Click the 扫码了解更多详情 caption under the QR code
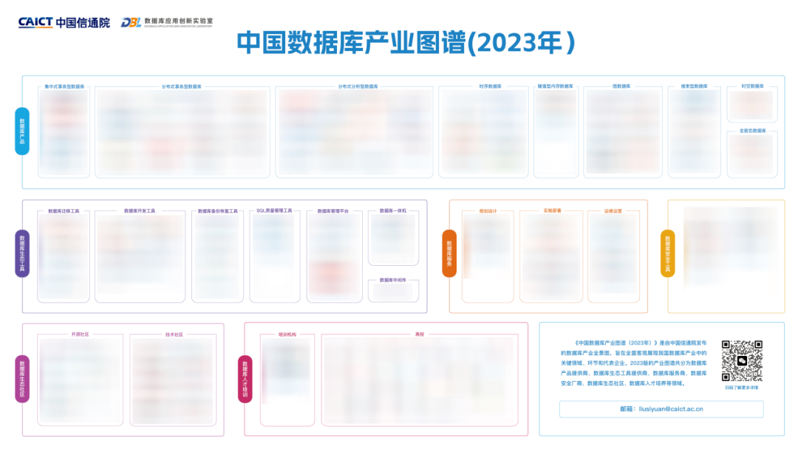The height and width of the screenshot is (463, 798). 742,388
